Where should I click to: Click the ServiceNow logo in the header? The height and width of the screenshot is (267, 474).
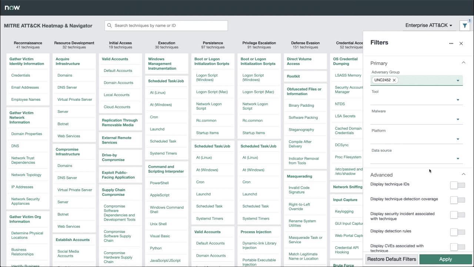12,7
